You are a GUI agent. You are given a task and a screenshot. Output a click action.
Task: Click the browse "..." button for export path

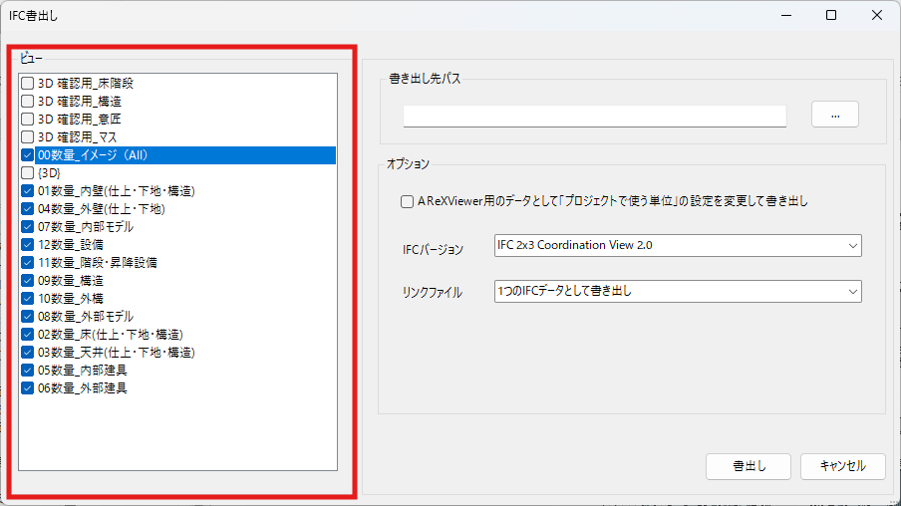point(834,115)
